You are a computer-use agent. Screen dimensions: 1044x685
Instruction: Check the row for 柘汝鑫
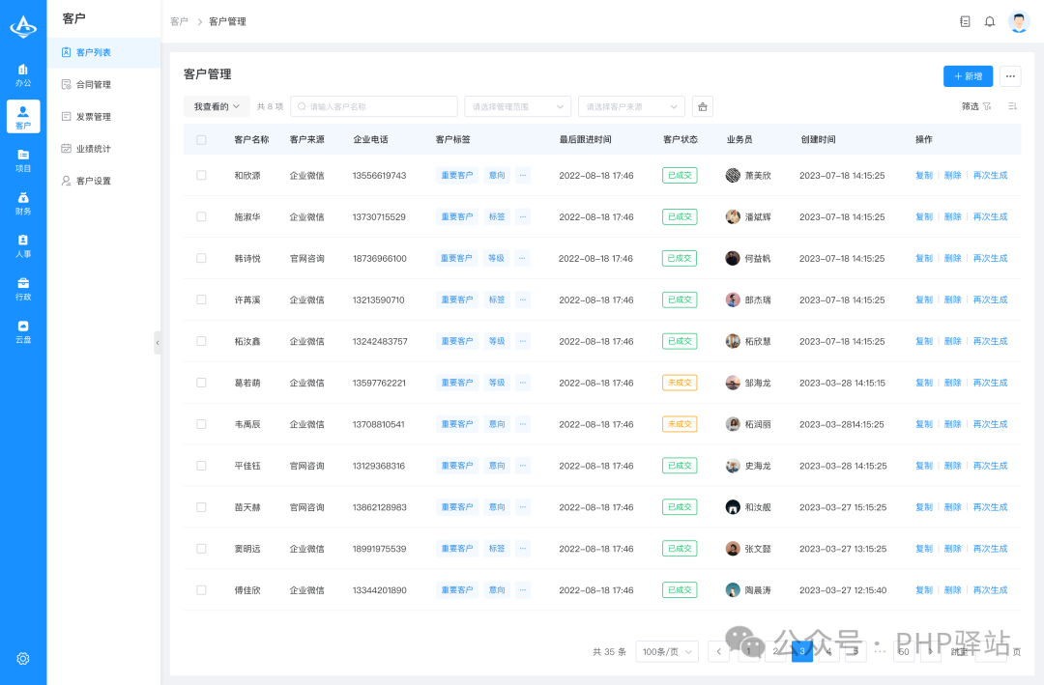click(201, 341)
